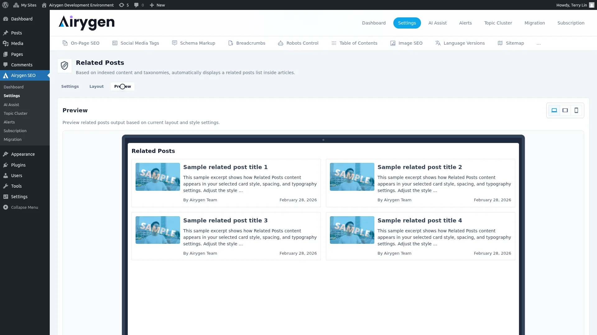This screenshot has height=335, width=597.
Task: Open Pages in the admin sidebar
Action: (25, 54)
